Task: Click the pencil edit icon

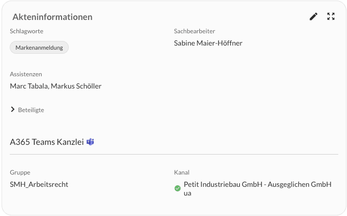Action: coord(313,16)
